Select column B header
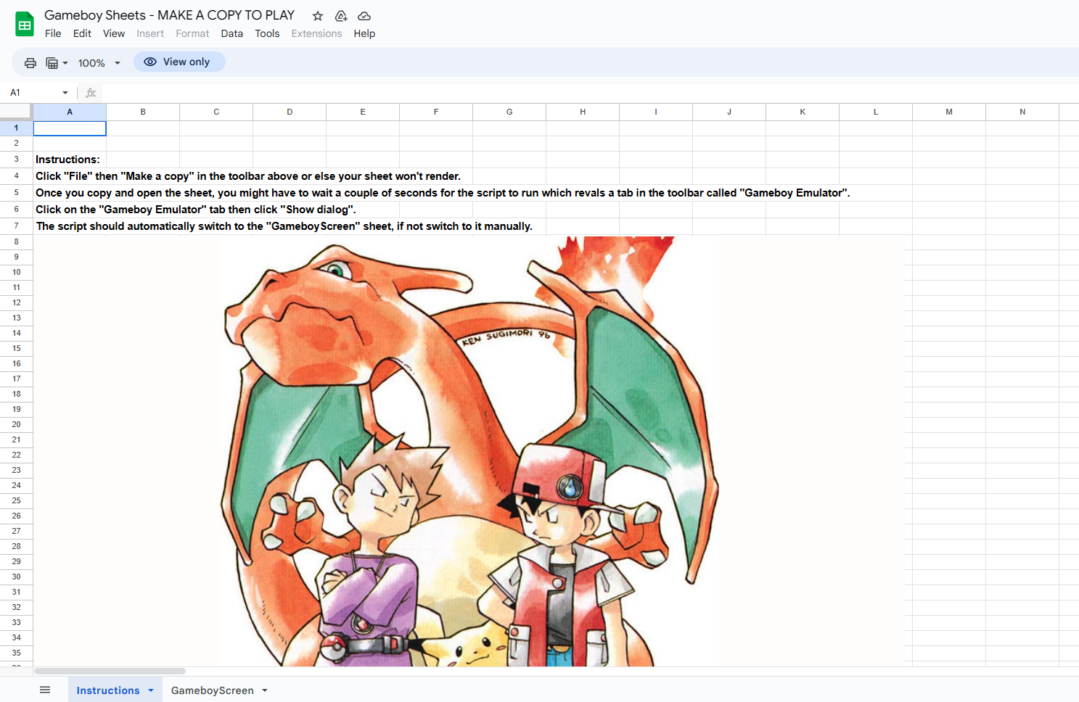Viewport: 1079px width, 702px height. point(143,112)
